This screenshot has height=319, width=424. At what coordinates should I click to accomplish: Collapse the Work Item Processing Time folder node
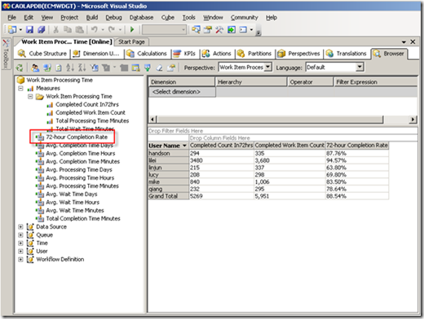point(30,97)
